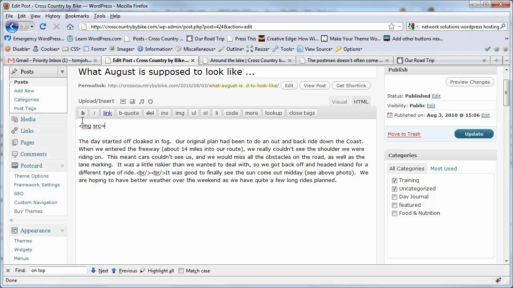
Task: Open the URL bar history dropdown
Action: (400, 27)
